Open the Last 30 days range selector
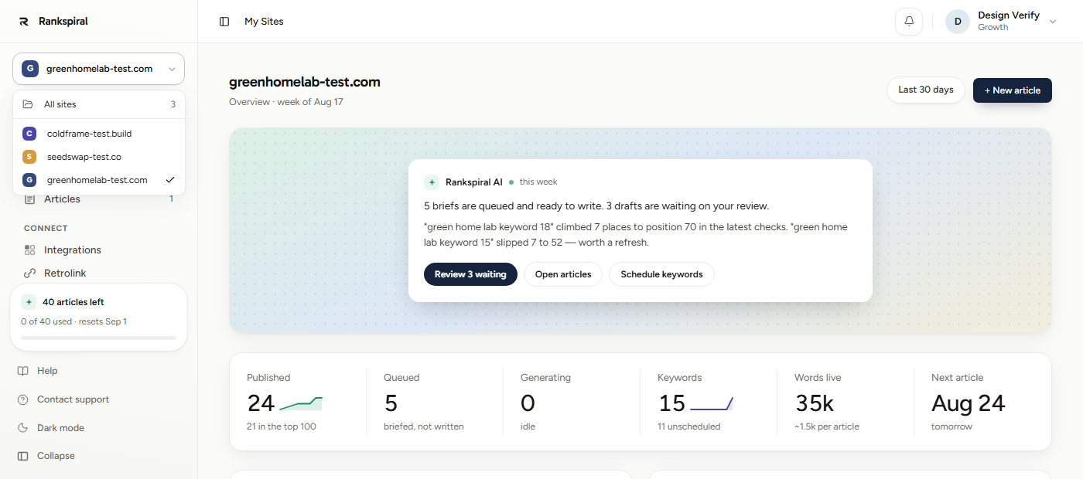 pyautogui.click(x=926, y=90)
